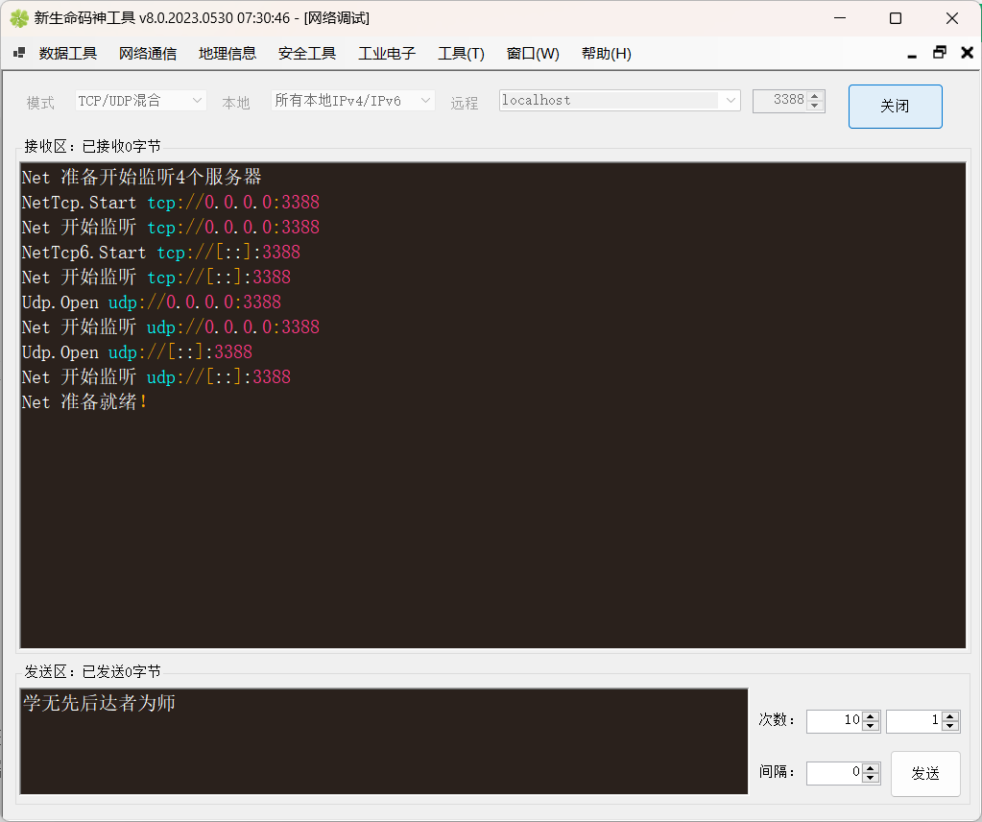Expand the 模式 TCP/UDP混合 dropdown
This screenshot has width=982, height=822.
197,101
